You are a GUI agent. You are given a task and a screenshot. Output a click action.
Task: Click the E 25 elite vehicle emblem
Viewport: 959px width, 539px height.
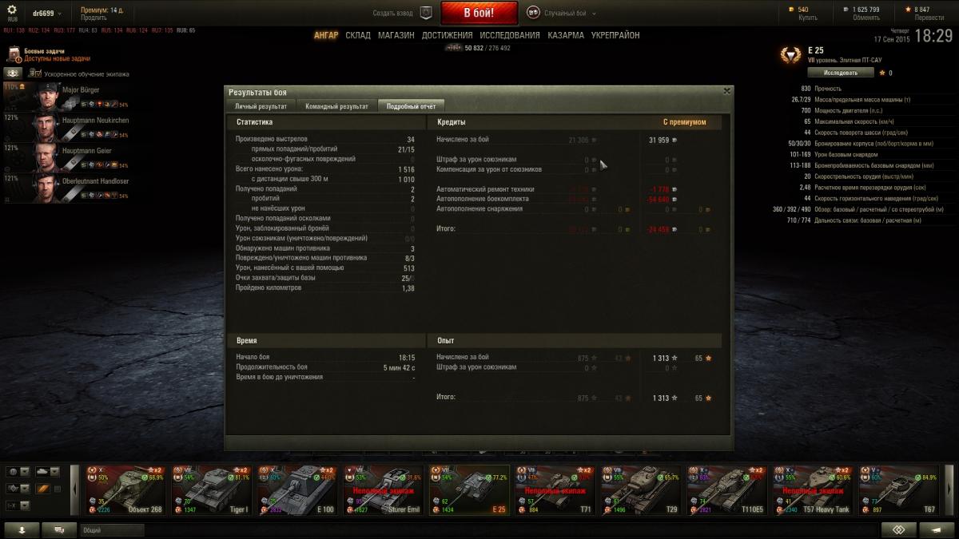(791, 55)
